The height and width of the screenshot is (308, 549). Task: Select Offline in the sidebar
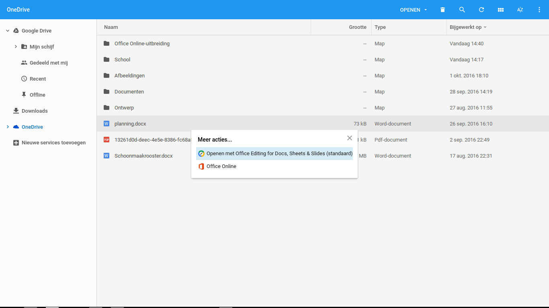coord(37,95)
